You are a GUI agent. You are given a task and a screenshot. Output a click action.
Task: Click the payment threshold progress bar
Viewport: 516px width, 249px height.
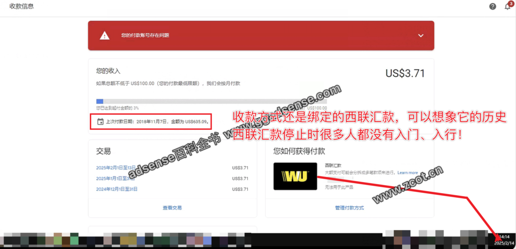tap(211, 102)
